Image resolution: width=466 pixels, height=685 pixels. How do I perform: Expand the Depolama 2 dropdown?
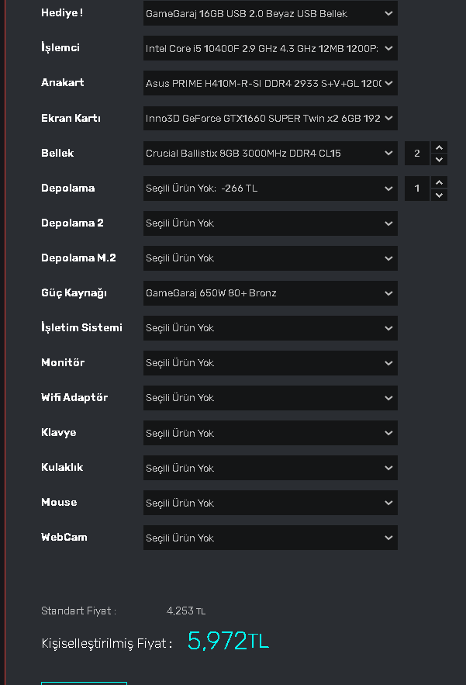click(x=270, y=223)
